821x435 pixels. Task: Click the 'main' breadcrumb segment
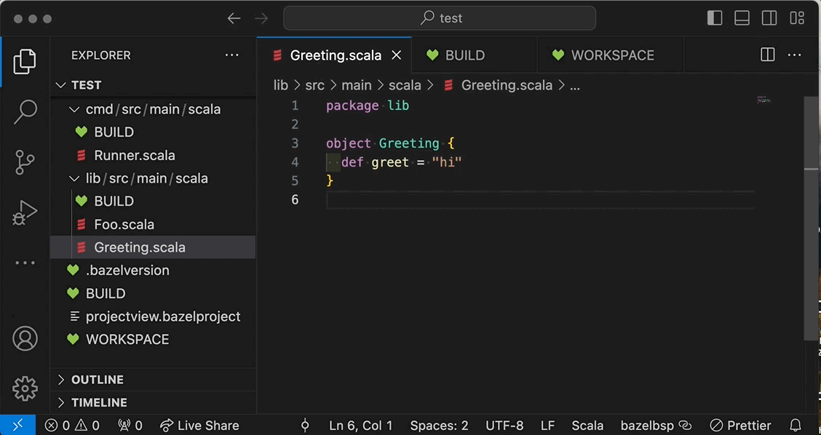pos(357,85)
